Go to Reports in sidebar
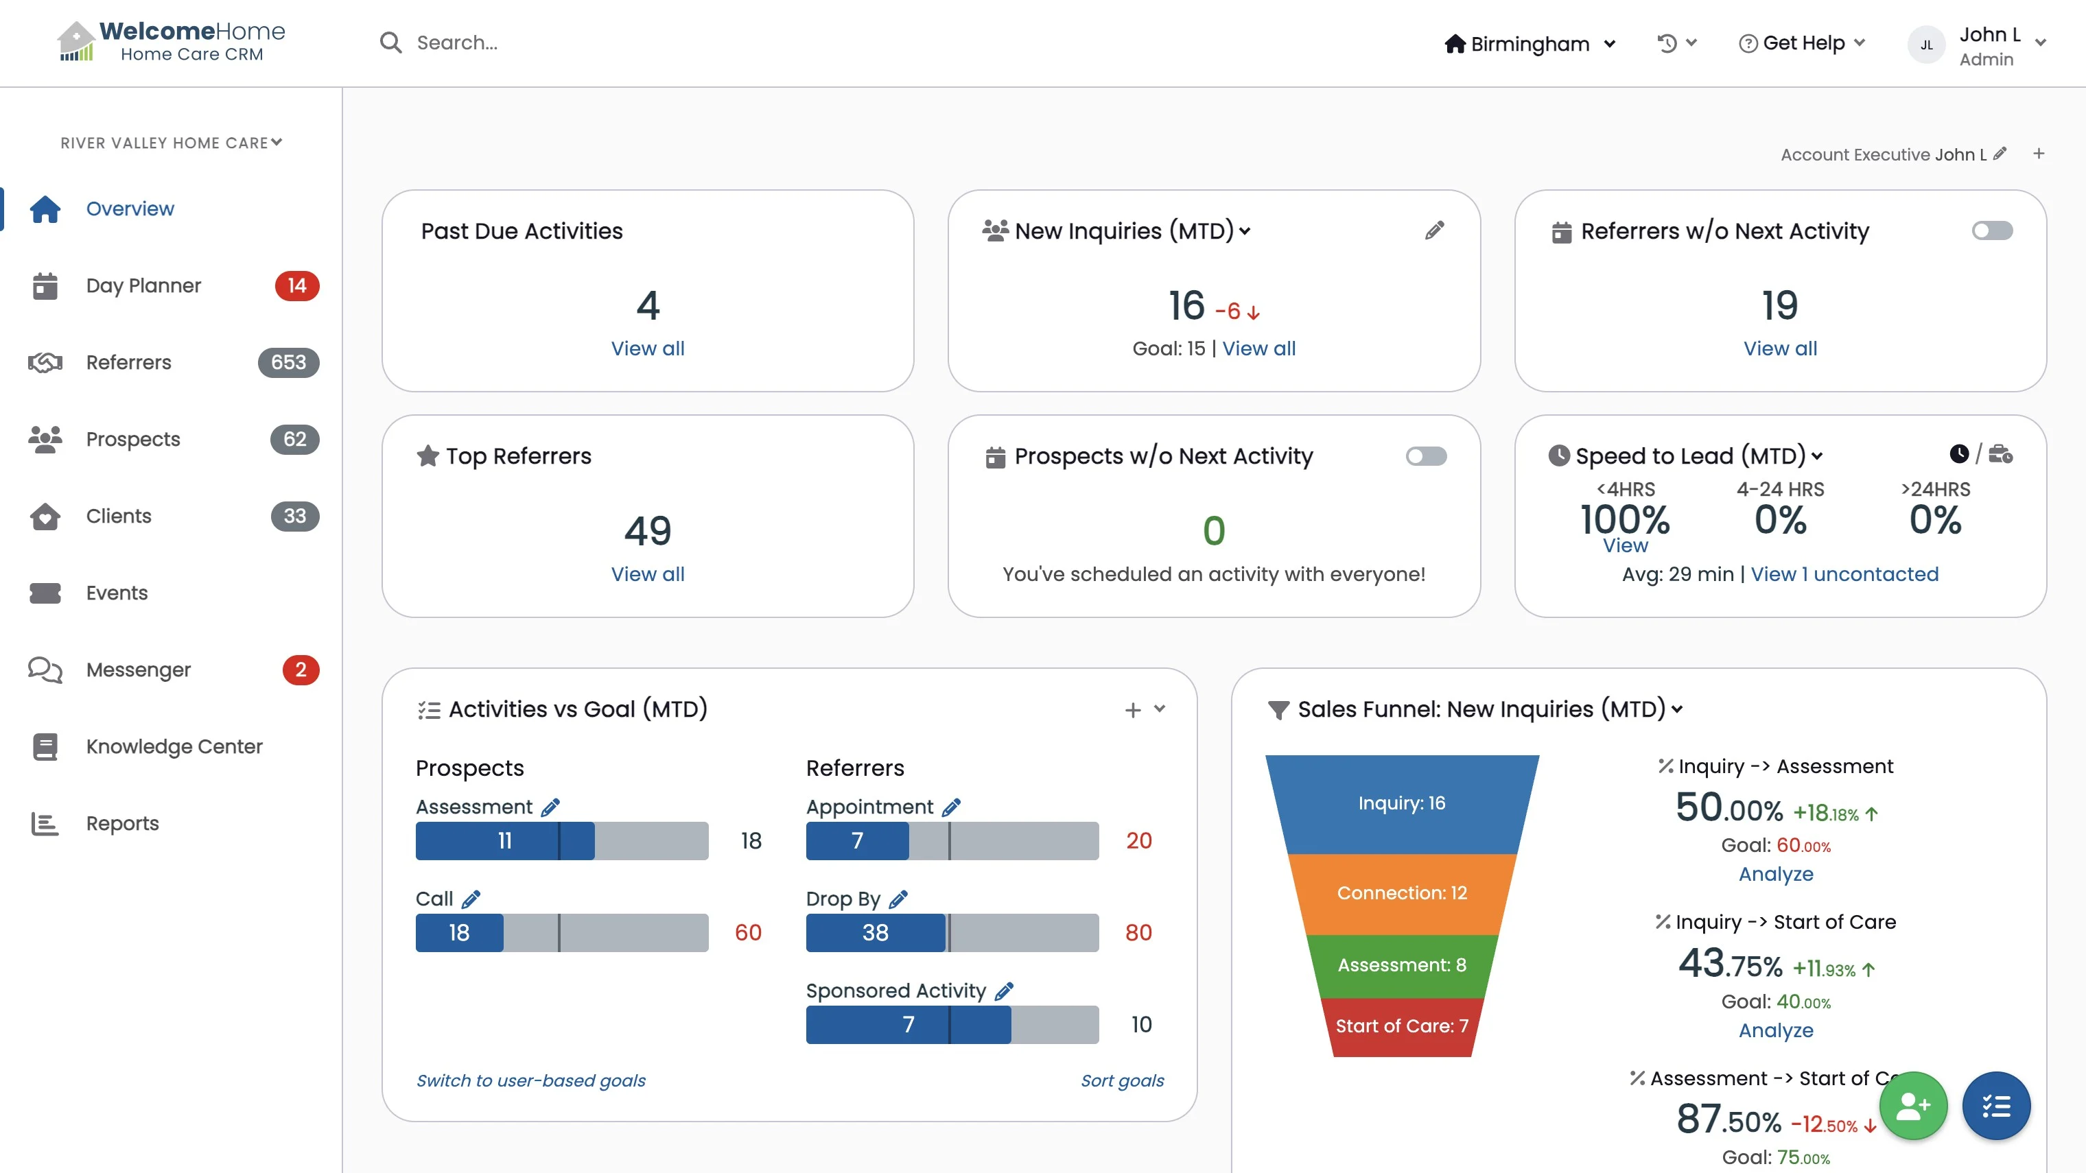This screenshot has height=1173, width=2086. pos(122,823)
